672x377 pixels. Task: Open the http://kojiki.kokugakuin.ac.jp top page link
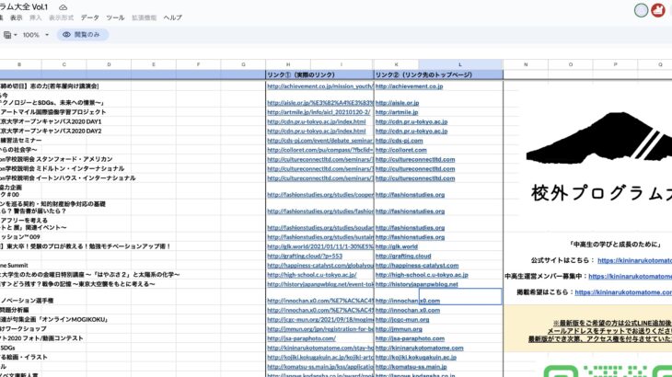pos(416,358)
